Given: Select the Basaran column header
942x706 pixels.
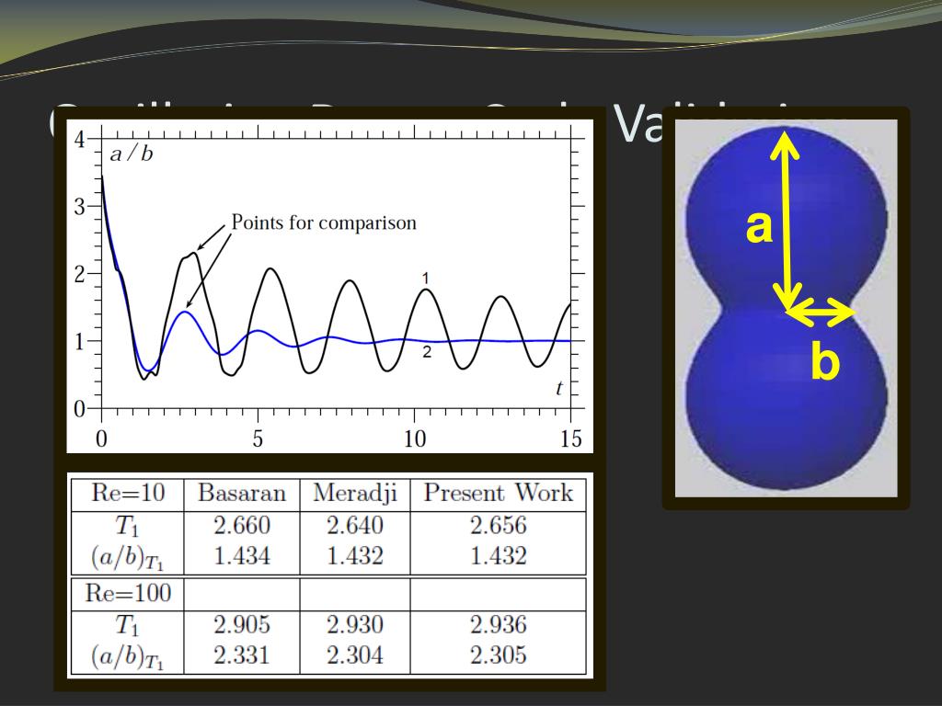Looking at the screenshot, I should (242, 493).
